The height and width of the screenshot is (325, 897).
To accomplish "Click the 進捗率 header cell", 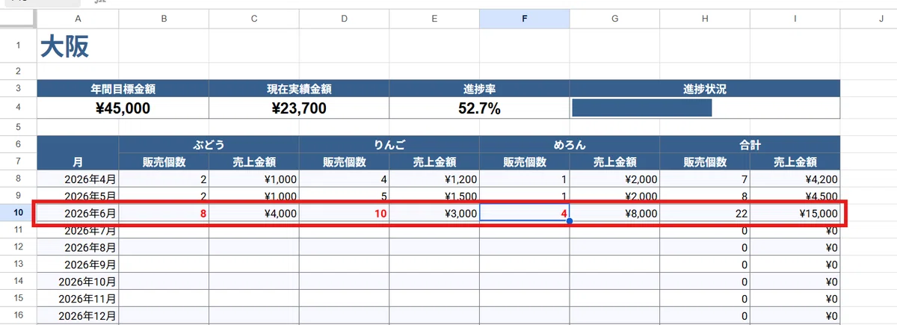I will coord(479,88).
